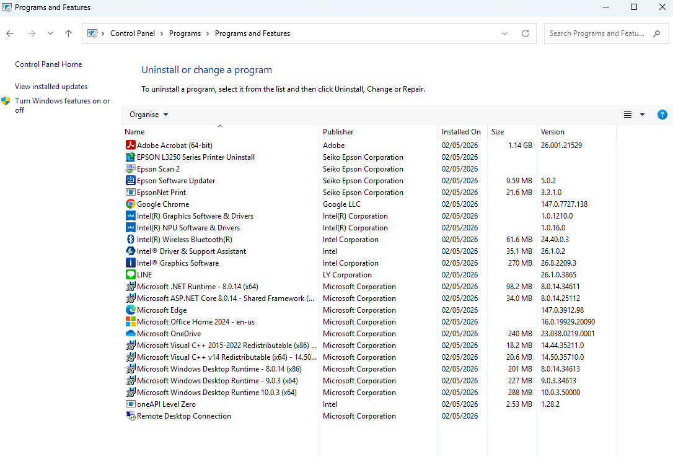Click the Control Panel breadcrumb
The height and width of the screenshot is (457, 673).
click(x=133, y=33)
